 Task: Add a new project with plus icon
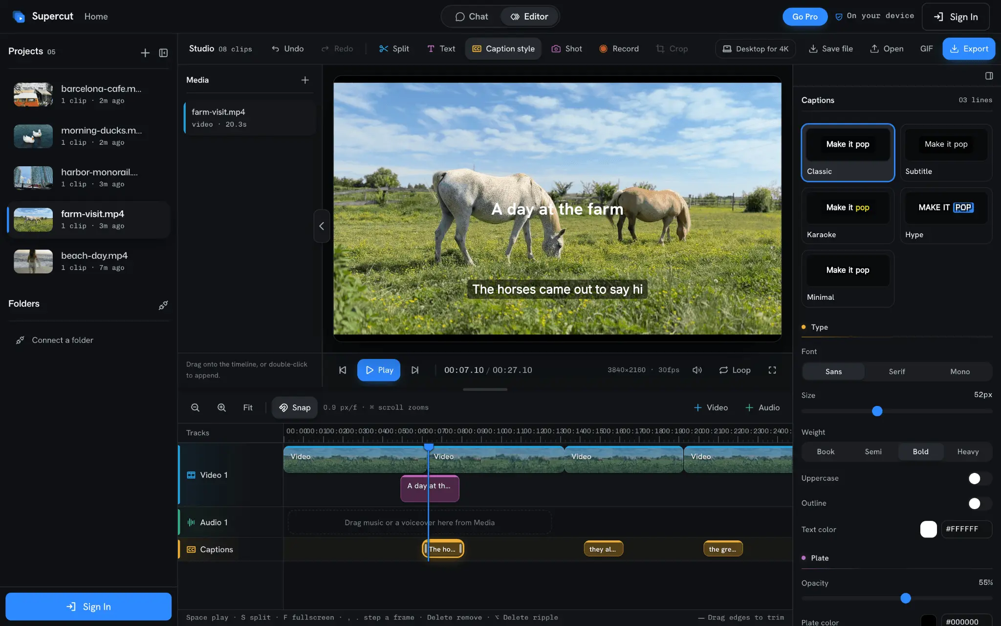point(145,52)
